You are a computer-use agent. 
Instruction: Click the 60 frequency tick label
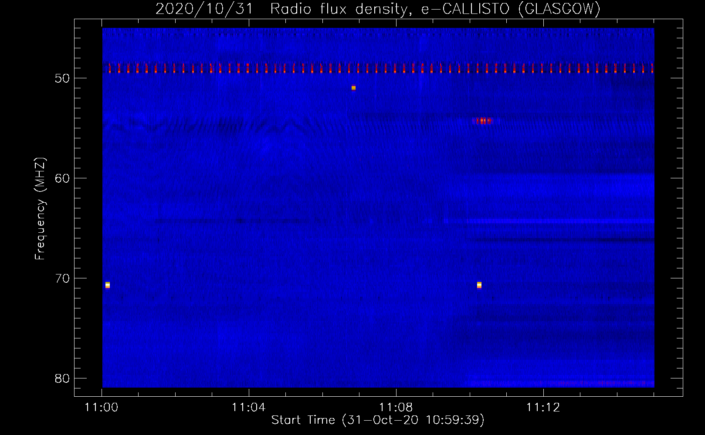(62, 178)
